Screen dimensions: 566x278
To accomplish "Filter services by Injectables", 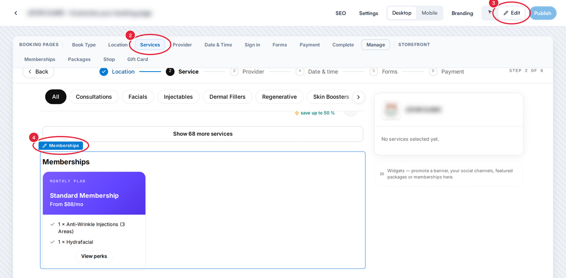I will (178, 97).
